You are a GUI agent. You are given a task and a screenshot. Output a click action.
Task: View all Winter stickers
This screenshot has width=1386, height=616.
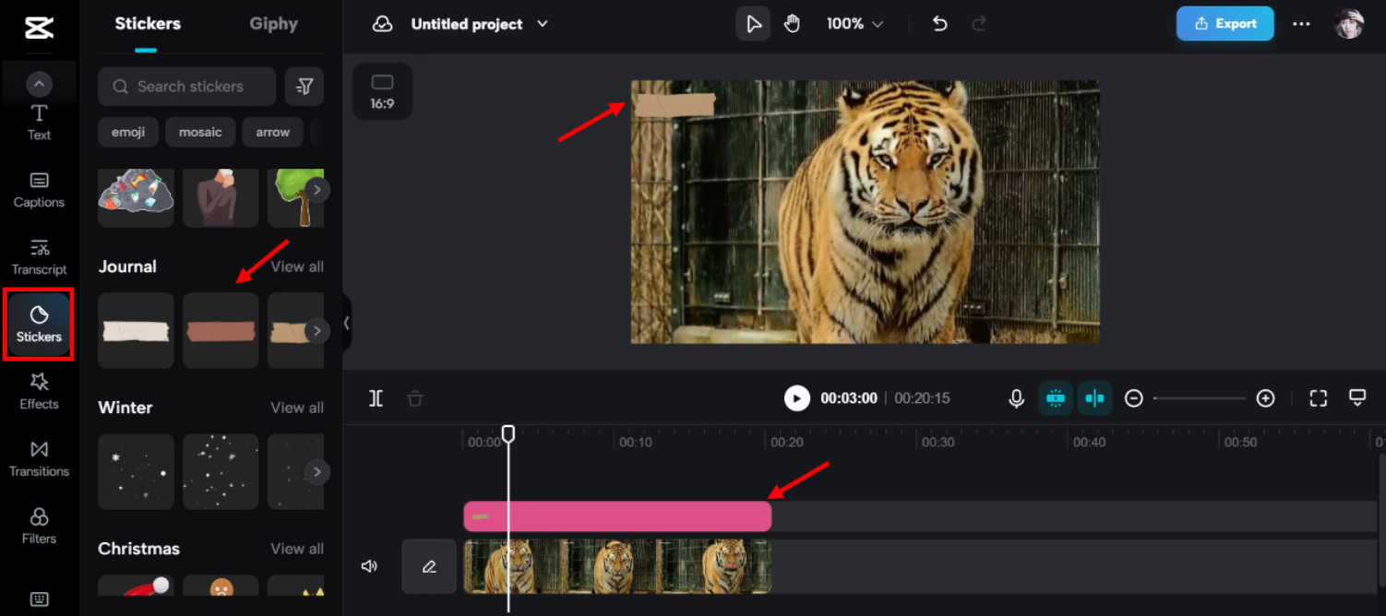(296, 408)
